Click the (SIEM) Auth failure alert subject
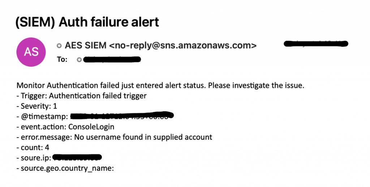 (x=87, y=22)
